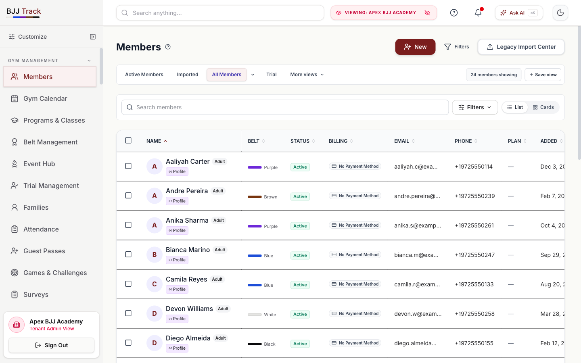Open Members in sidebar

(x=50, y=77)
